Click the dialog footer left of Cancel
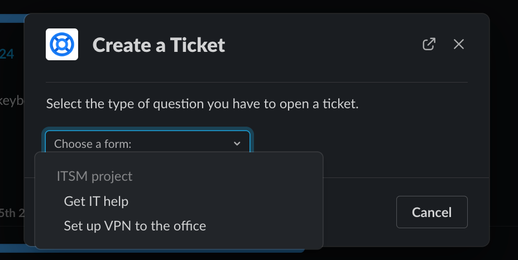This screenshot has width=518, height=260. point(357,212)
